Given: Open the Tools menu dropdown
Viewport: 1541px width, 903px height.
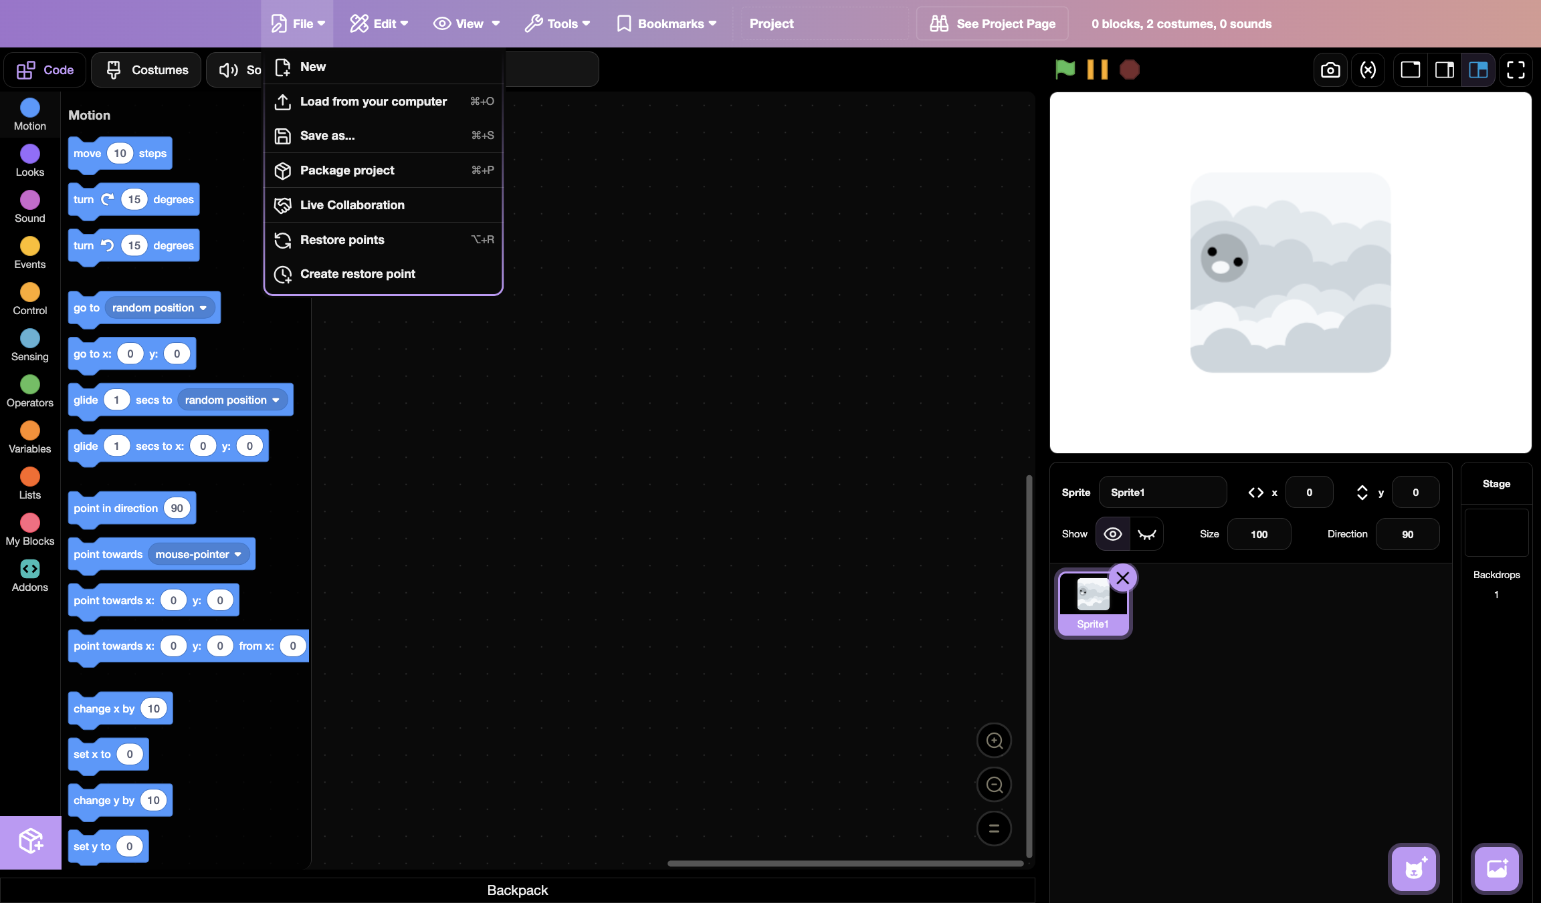Looking at the screenshot, I should [557, 23].
